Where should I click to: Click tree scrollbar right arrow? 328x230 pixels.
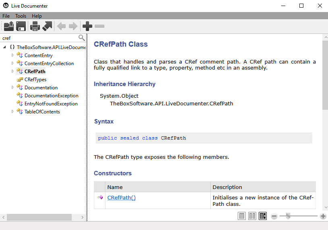coord(83,217)
